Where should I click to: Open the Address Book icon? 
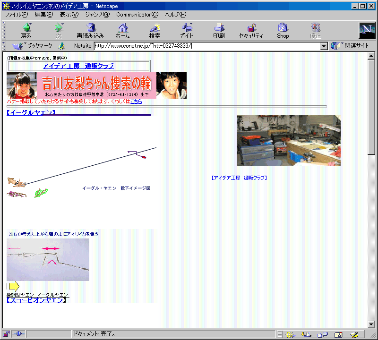(338, 334)
